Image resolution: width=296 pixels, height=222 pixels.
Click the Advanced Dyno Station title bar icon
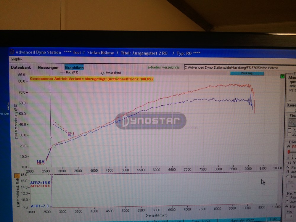12,52
